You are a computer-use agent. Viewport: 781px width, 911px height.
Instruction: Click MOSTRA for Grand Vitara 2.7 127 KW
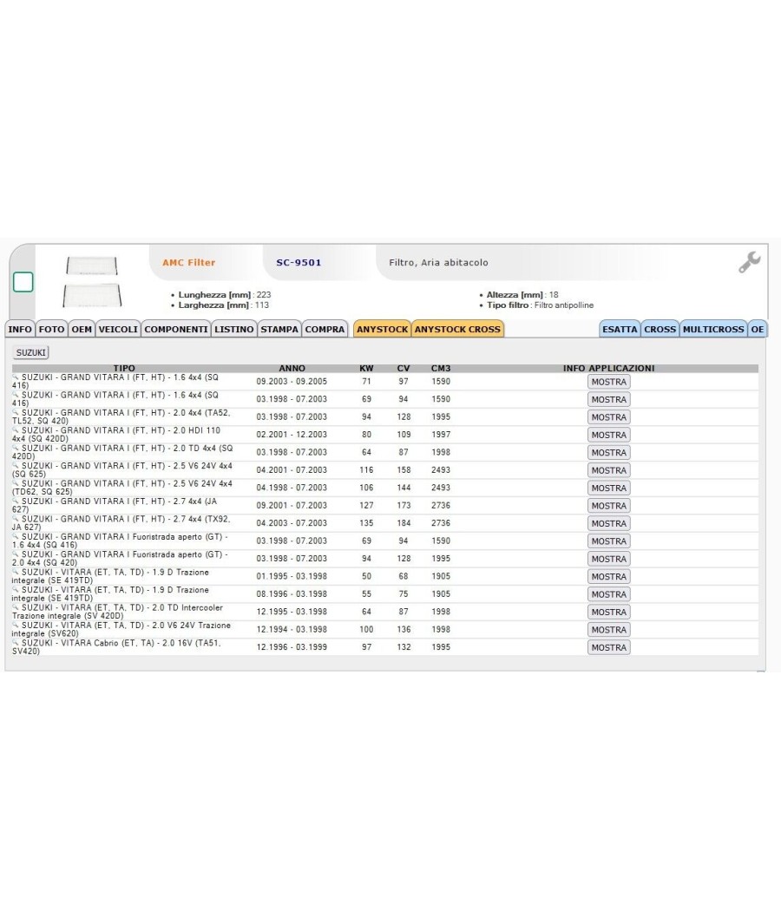[x=609, y=506]
